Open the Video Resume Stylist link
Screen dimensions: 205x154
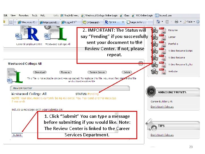click(181, 64)
